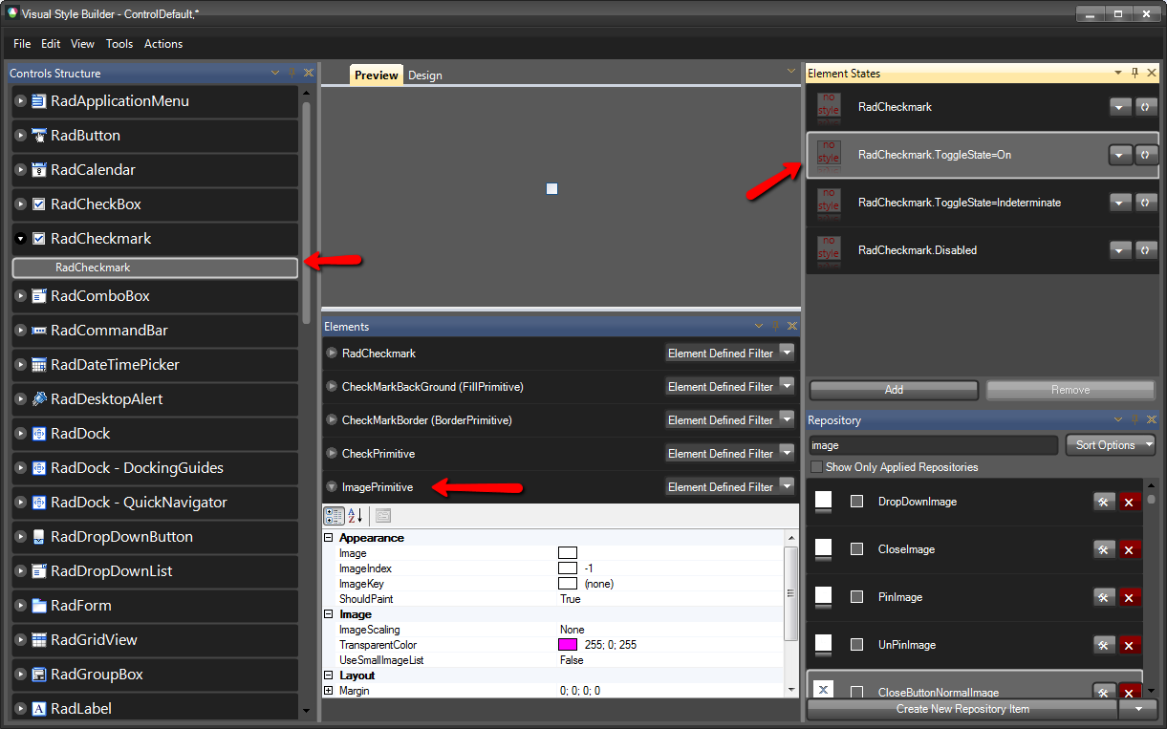The height and width of the screenshot is (729, 1167).
Task: Click the edit tools icon for PinImage
Action: (1104, 597)
